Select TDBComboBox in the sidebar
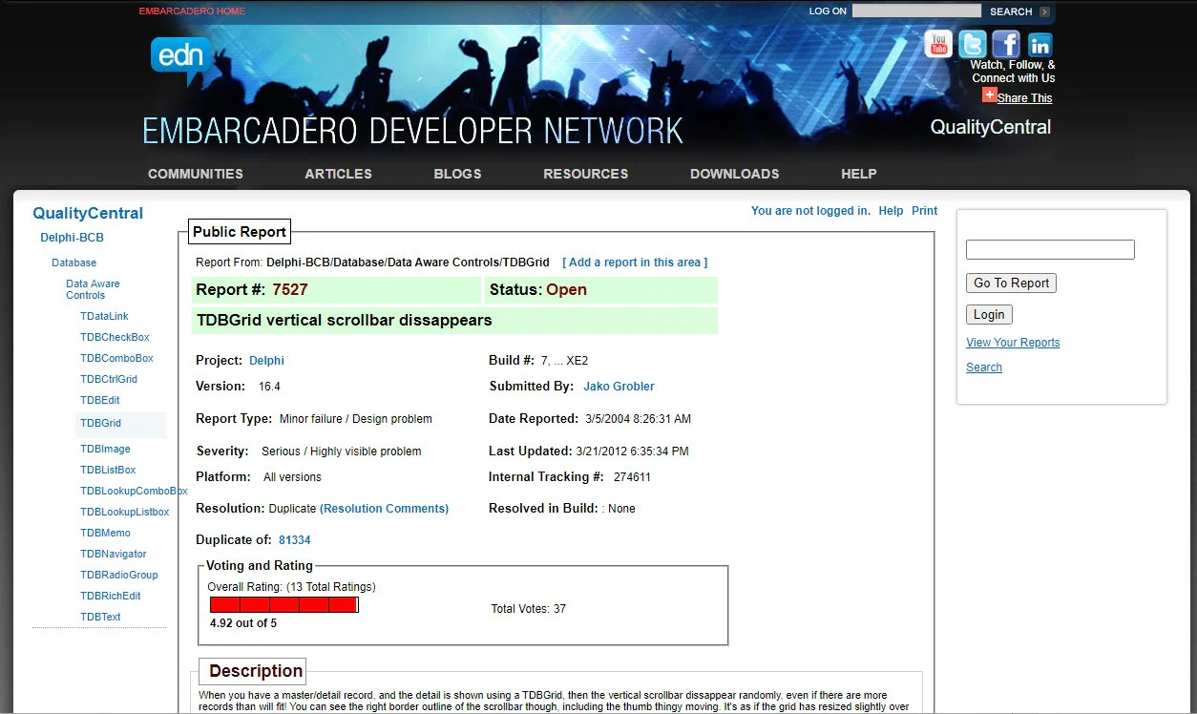Screen dimensions: 1197x714 [x=116, y=358]
